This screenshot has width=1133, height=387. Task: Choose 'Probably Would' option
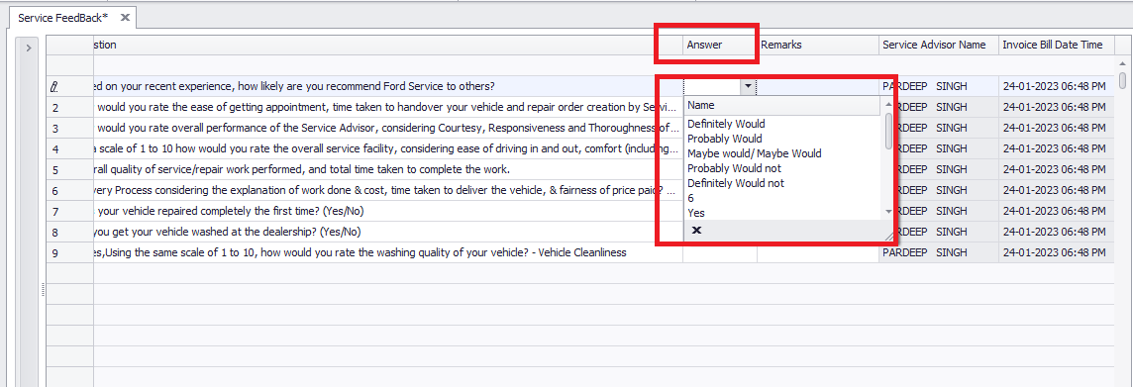(x=724, y=139)
